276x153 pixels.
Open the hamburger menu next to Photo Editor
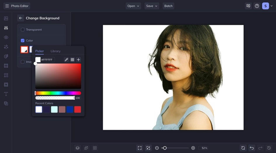click(7, 6)
